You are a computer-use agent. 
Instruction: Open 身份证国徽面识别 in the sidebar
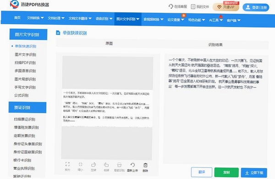27,152
